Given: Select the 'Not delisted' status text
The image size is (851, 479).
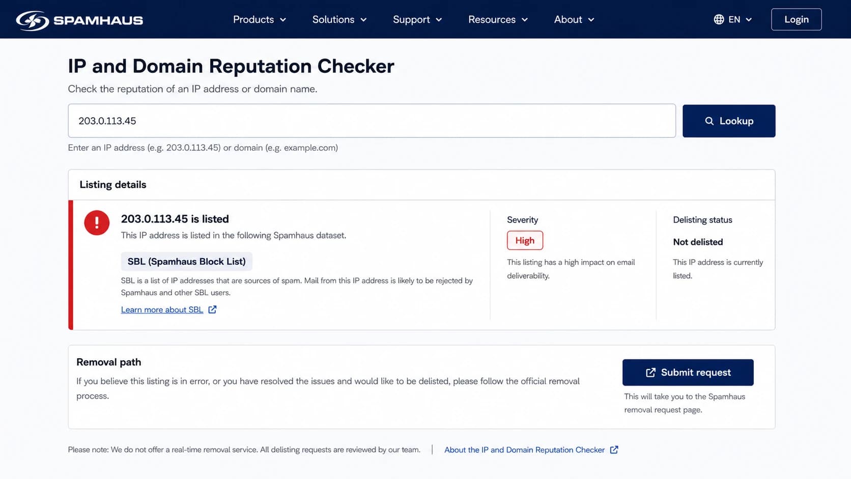Looking at the screenshot, I should [698, 242].
